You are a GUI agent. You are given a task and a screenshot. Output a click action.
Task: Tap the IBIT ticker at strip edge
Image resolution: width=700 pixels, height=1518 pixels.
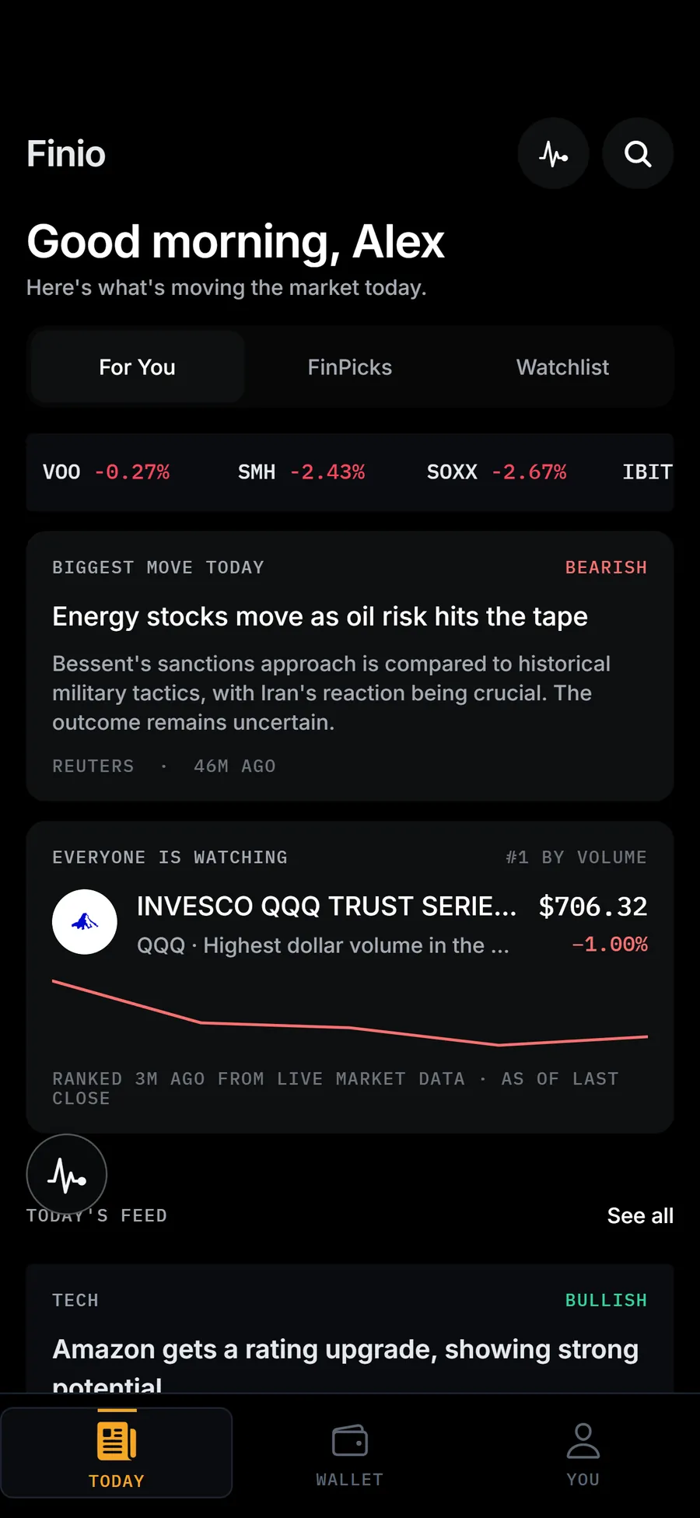coord(647,472)
